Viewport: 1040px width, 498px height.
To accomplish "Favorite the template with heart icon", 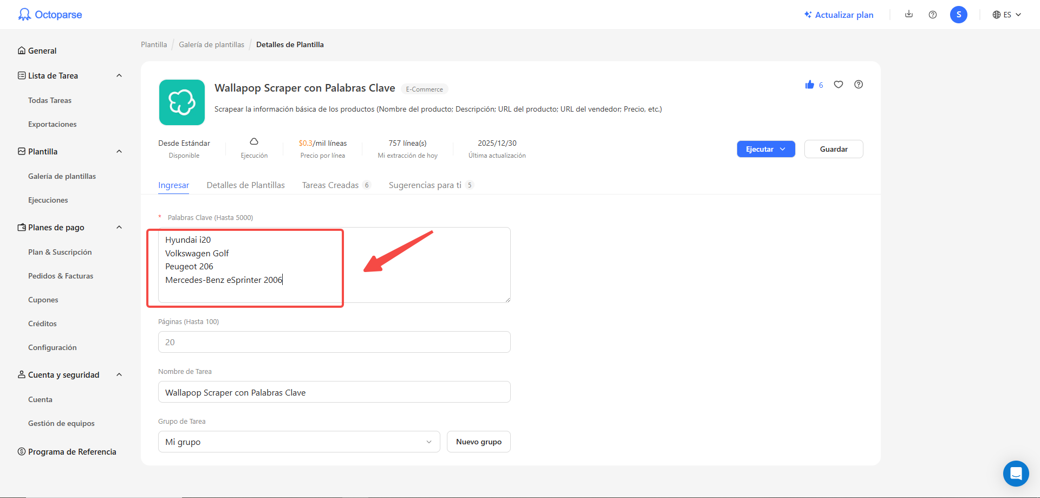I will 838,85.
